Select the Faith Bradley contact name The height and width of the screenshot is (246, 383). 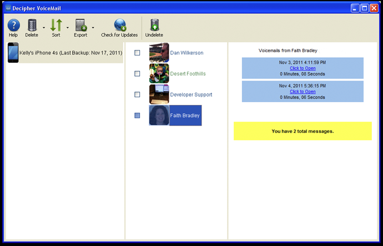[185, 116]
